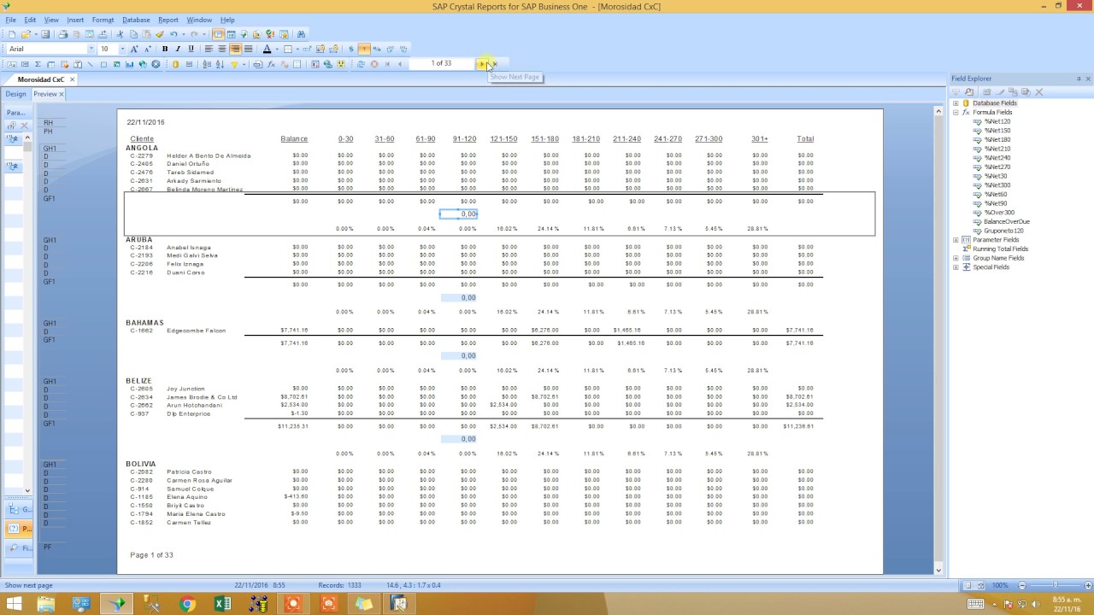
Task: Click zoom out minus button
Action: 1022,585
